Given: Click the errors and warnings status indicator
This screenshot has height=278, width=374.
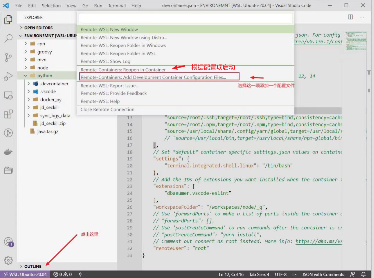Looking at the screenshot, I should click(62, 274).
